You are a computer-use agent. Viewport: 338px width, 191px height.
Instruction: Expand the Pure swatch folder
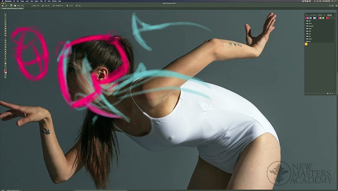click(x=306, y=34)
